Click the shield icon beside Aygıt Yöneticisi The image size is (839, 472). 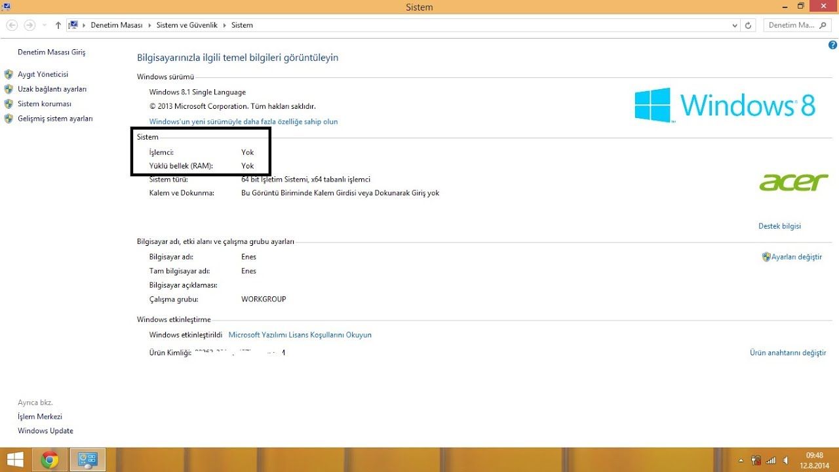coord(9,75)
